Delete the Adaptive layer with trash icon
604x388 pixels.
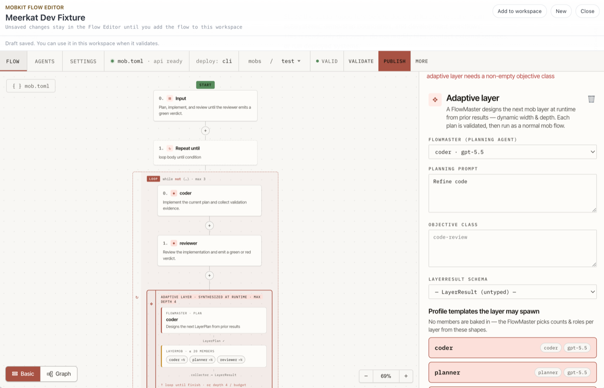point(591,99)
